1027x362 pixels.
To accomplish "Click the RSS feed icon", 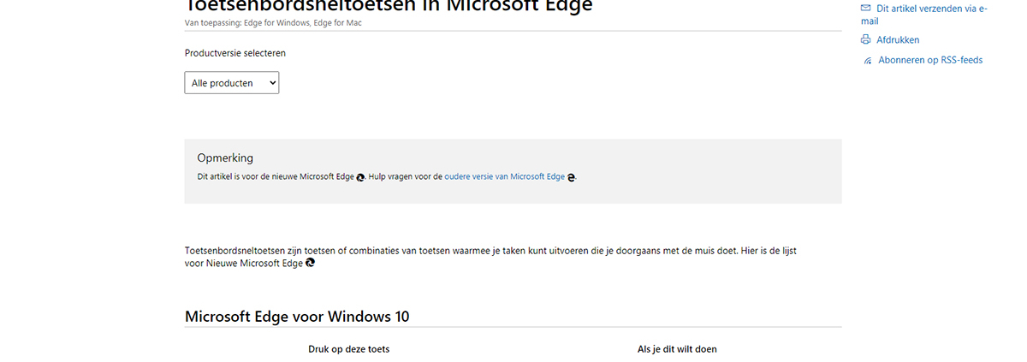I will (868, 61).
